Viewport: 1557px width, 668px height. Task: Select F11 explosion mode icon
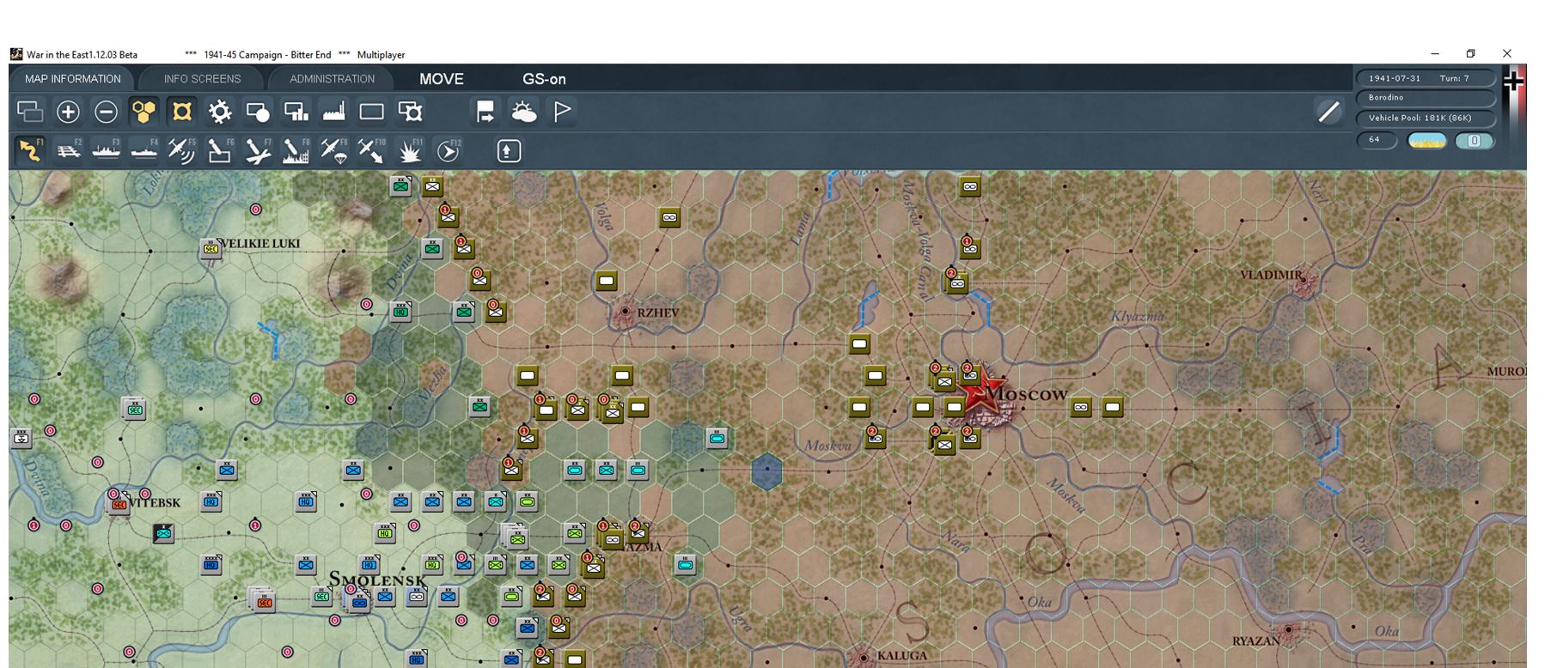410,151
